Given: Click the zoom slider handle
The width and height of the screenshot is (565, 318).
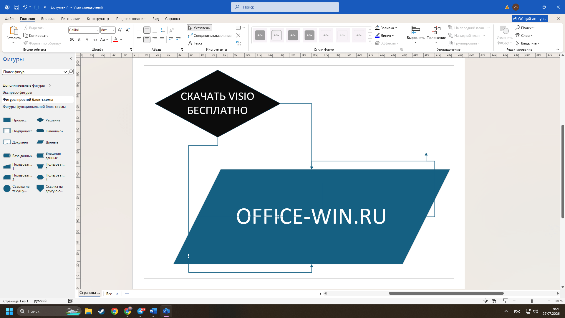Looking at the screenshot, I should pos(532,301).
